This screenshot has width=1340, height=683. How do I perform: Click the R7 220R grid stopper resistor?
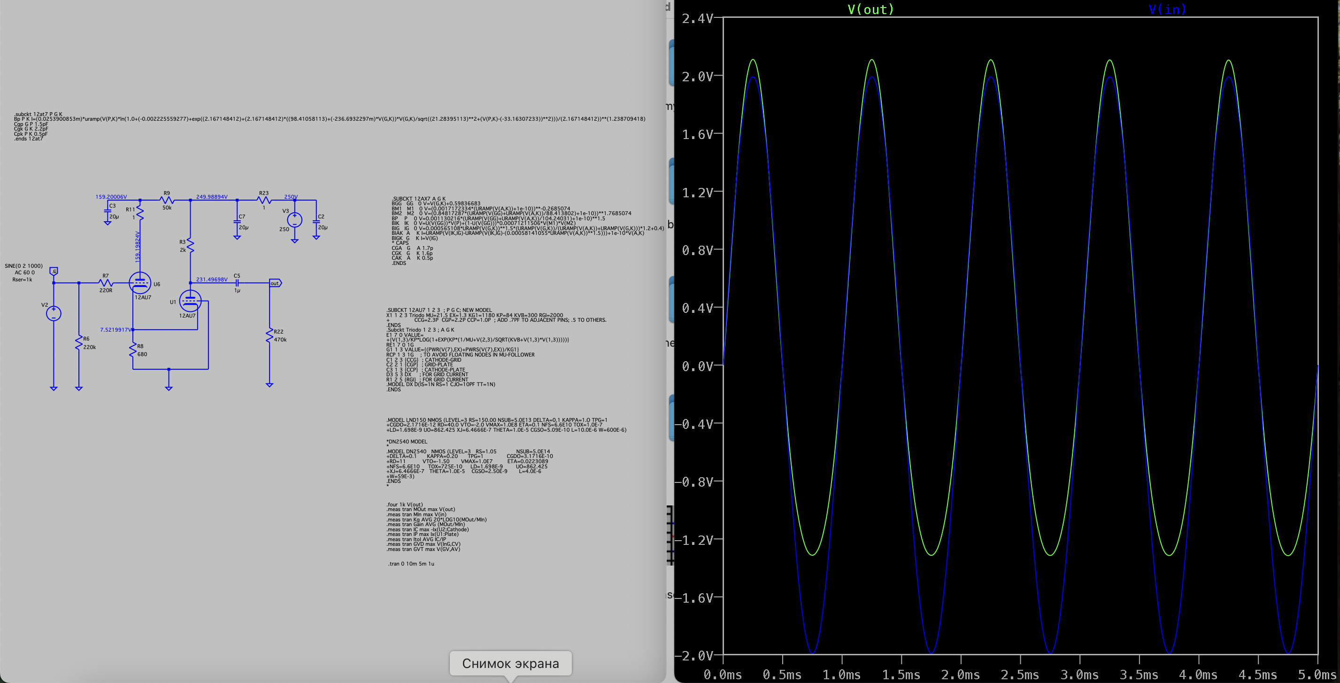point(106,283)
